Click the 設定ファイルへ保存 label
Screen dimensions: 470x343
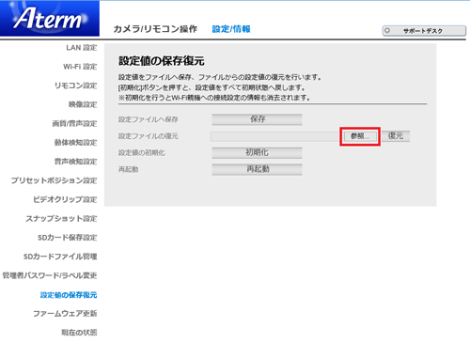pyautogui.click(x=149, y=119)
